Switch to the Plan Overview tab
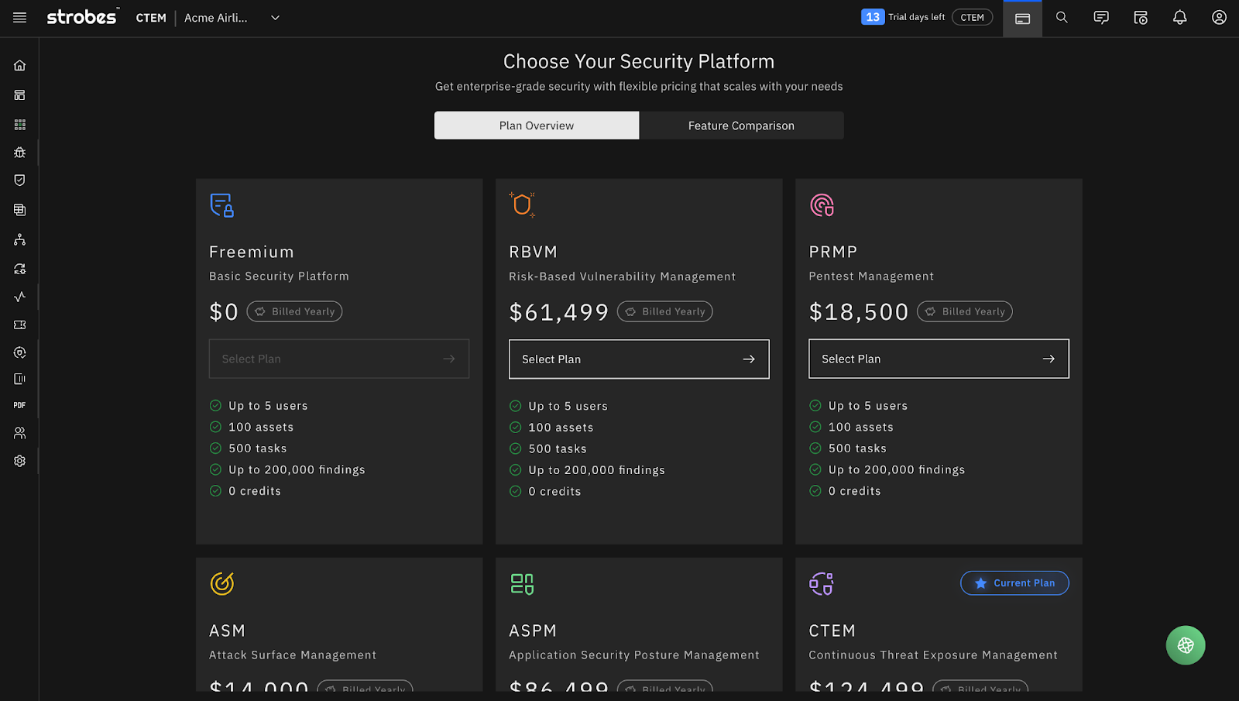The image size is (1239, 701). click(536, 125)
